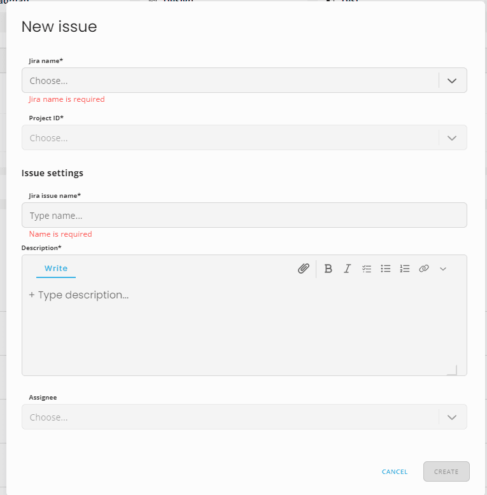The height and width of the screenshot is (495, 487).
Task: Switch to the Write tab
Action: 56,268
